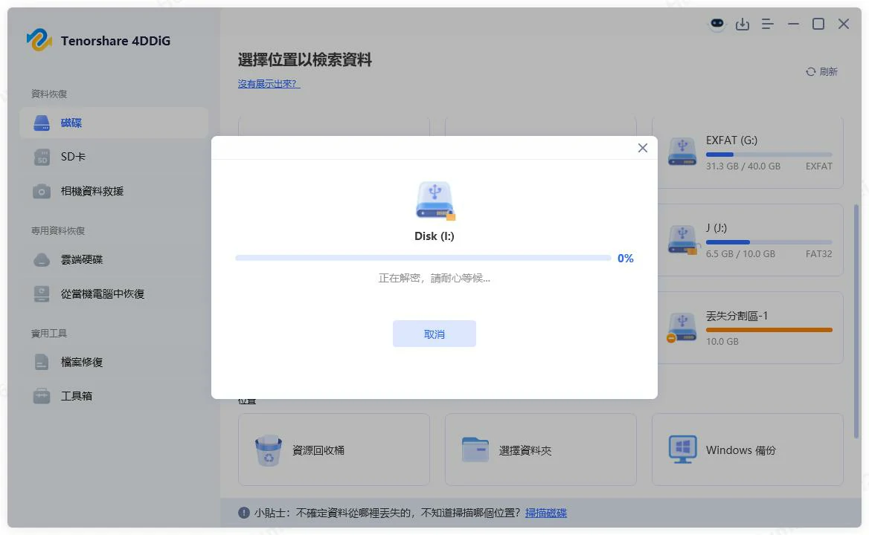
Task: Open 檔案修復 file repair tool
Action: [114, 363]
